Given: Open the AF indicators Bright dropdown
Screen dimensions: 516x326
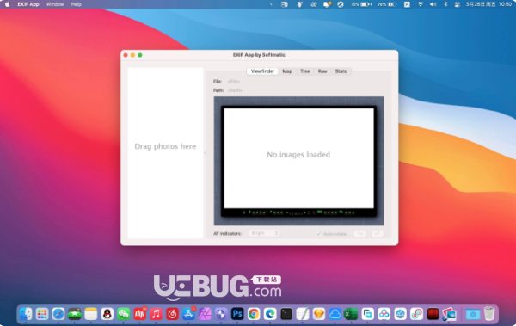Looking at the screenshot, I should tap(264, 233).
